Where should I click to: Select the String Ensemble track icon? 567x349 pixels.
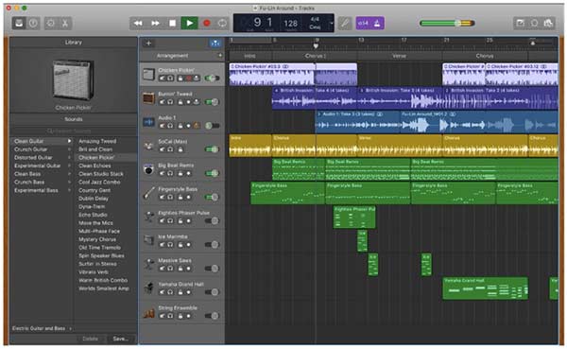[148, 312]
